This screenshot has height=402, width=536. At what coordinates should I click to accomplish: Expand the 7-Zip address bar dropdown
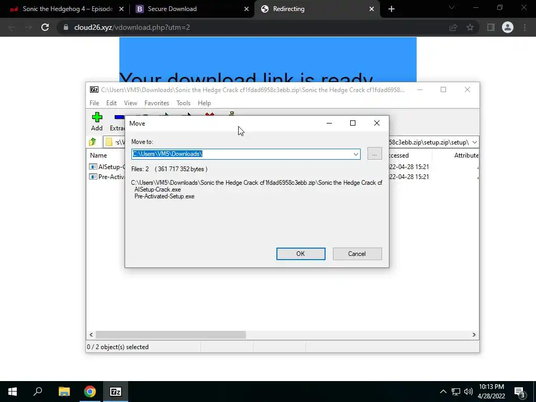coord(474,142)
